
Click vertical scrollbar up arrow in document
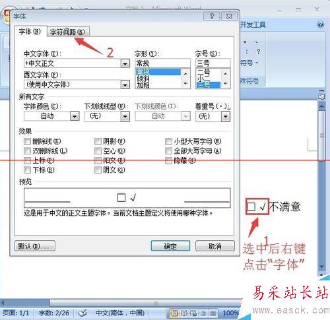click(x=321, y=106)
